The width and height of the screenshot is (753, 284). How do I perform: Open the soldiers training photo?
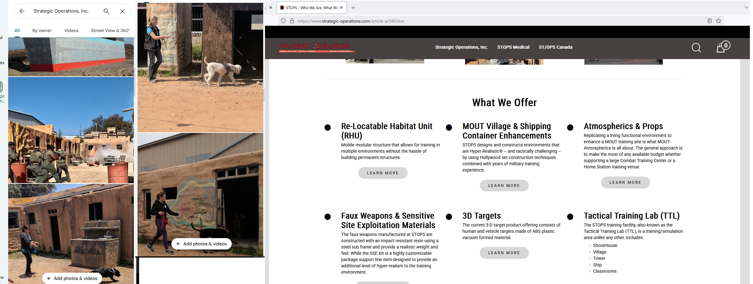click(x=71, y=130)
